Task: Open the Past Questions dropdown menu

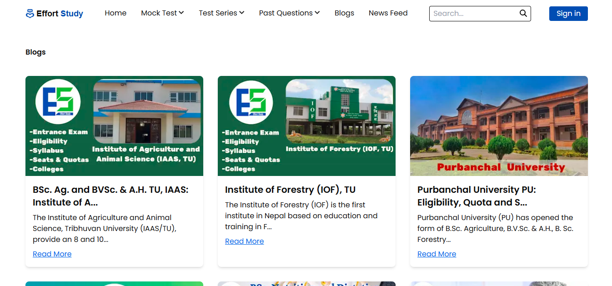Action: click(289, 13)
